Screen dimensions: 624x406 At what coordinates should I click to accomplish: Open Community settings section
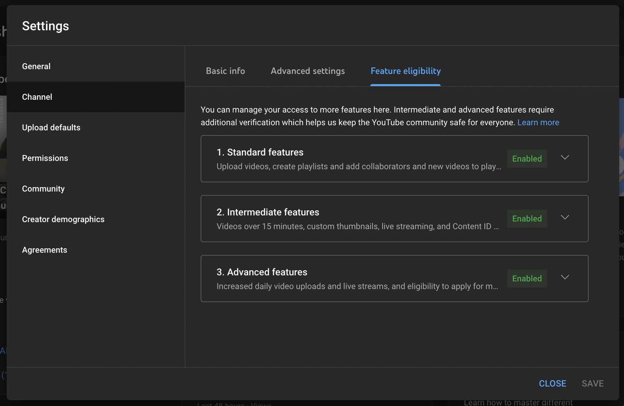pos(43,189)
